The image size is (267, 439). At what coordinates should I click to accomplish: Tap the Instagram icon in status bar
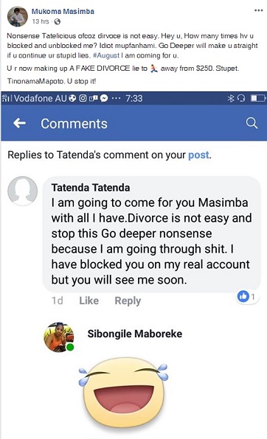tap(83, 98)
